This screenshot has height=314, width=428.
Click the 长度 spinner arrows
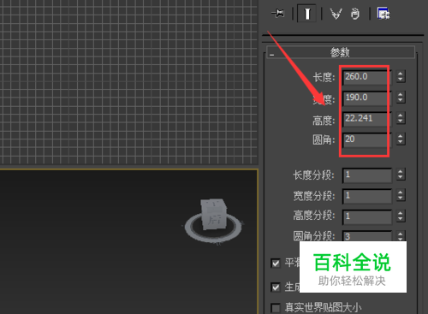[x=401, y=76]
